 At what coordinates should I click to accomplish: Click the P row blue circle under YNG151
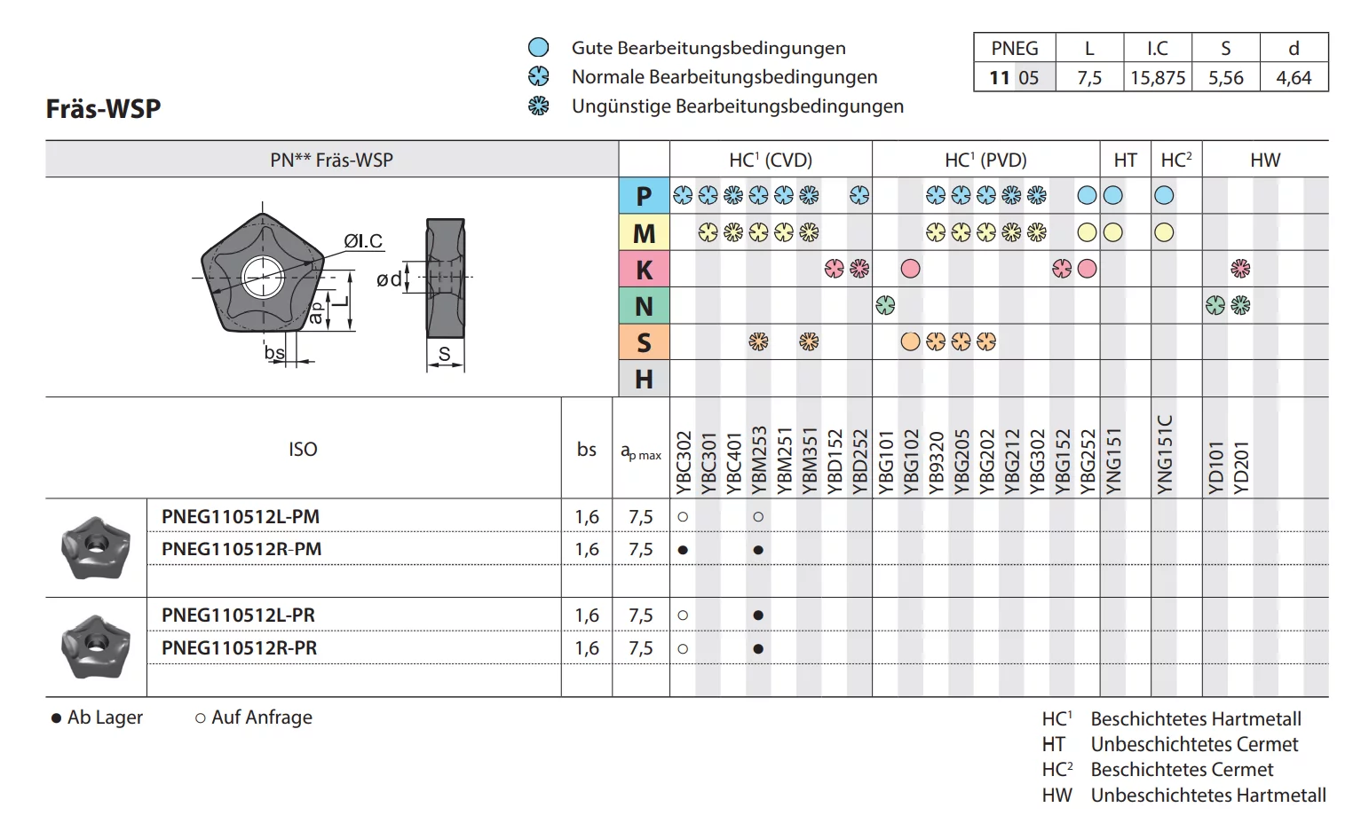tap(1113, 195)
